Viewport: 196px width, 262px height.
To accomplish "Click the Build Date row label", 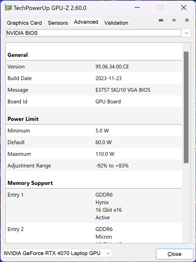I will click(x=20, y=78).
